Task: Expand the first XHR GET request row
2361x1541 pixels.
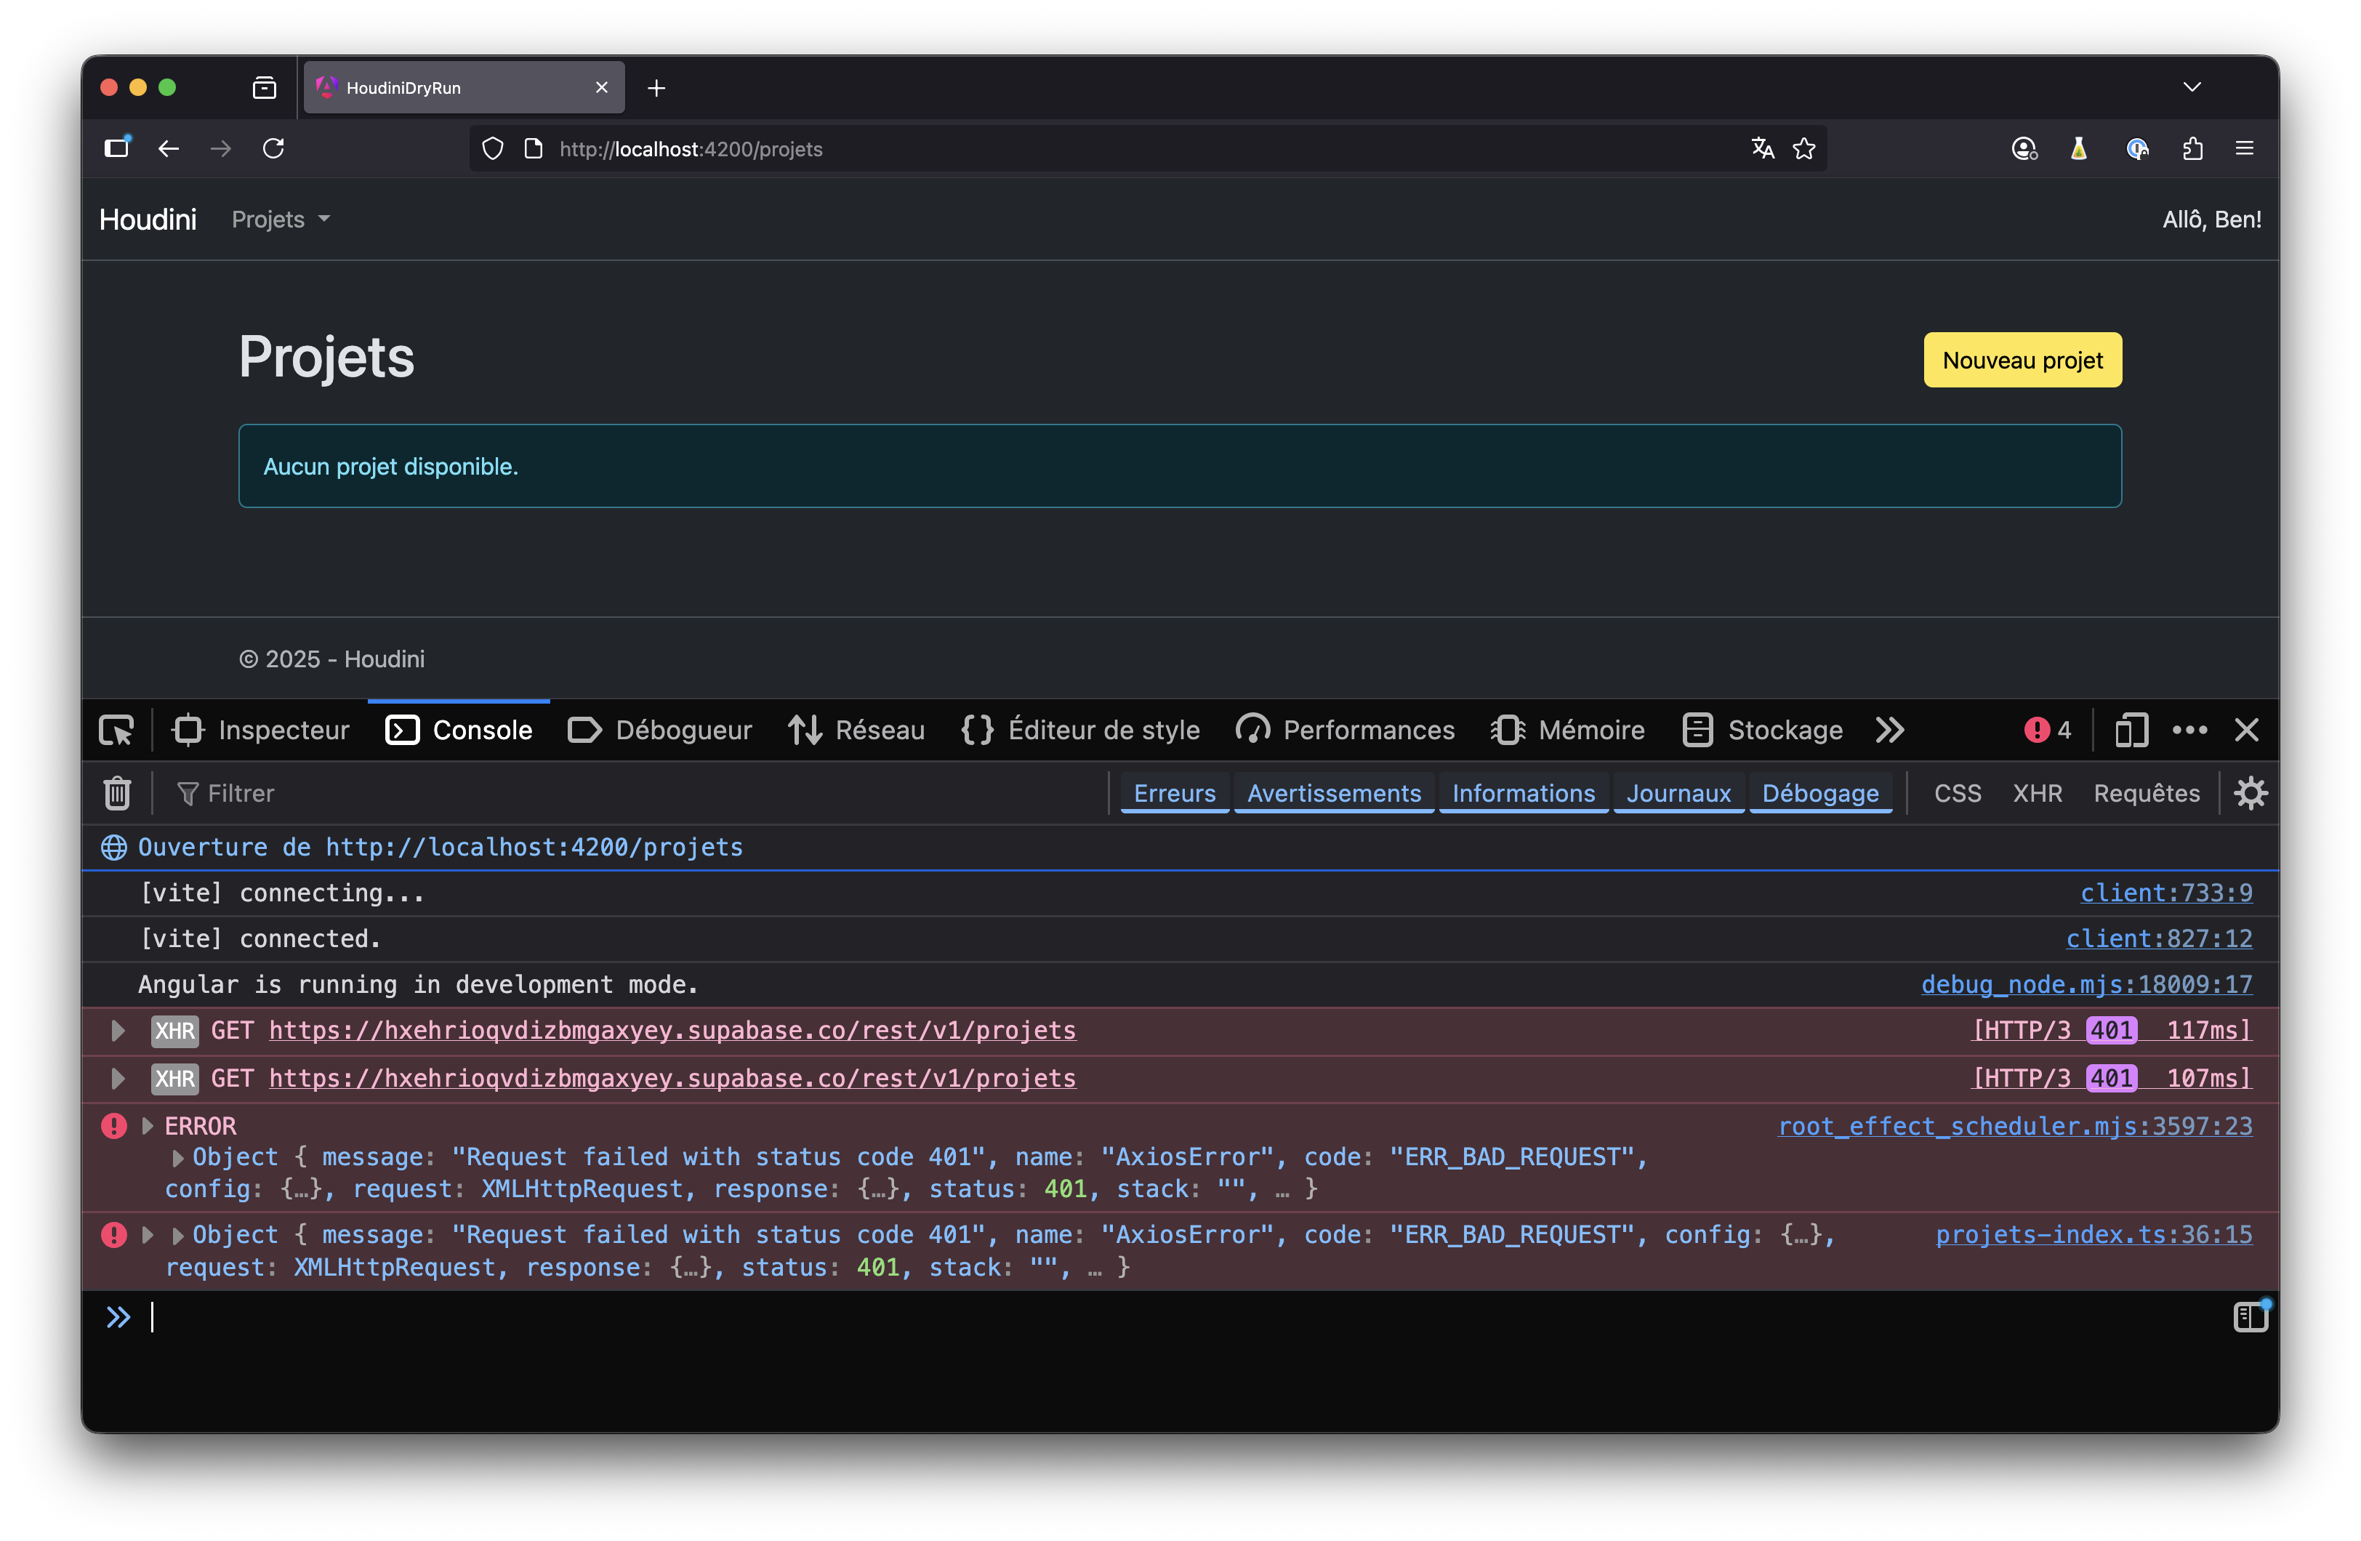Action: click(118, 1031)
